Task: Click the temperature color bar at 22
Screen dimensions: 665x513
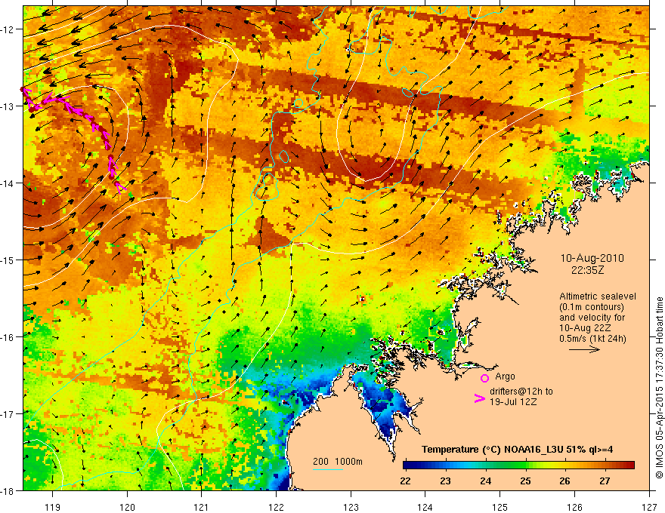Action: point(406,465)
